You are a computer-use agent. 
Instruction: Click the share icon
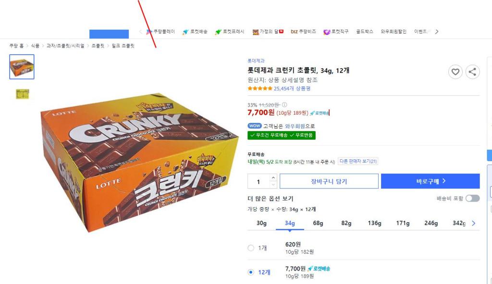[472, 72]
